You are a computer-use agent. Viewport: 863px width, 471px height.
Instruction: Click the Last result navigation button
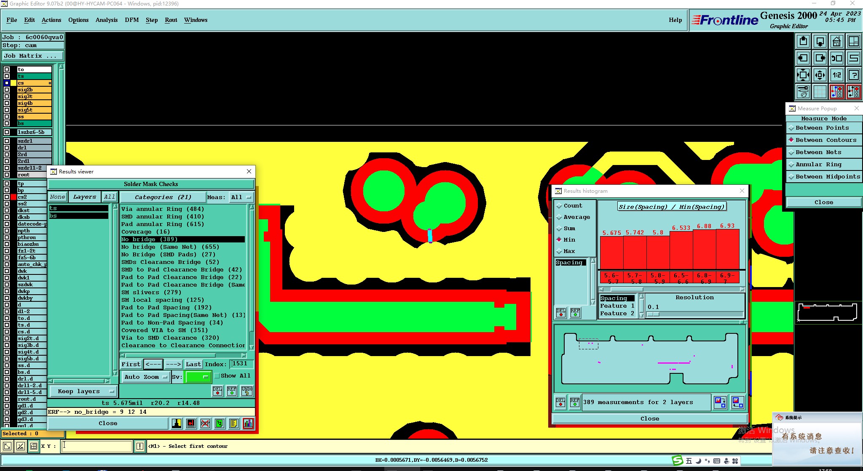pos(193,365)
